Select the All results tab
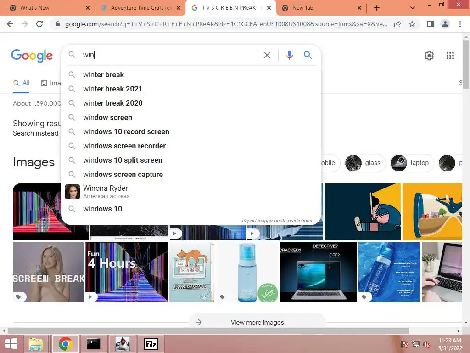This screenshot has width=470, height=353. click(x=21, y=83)
